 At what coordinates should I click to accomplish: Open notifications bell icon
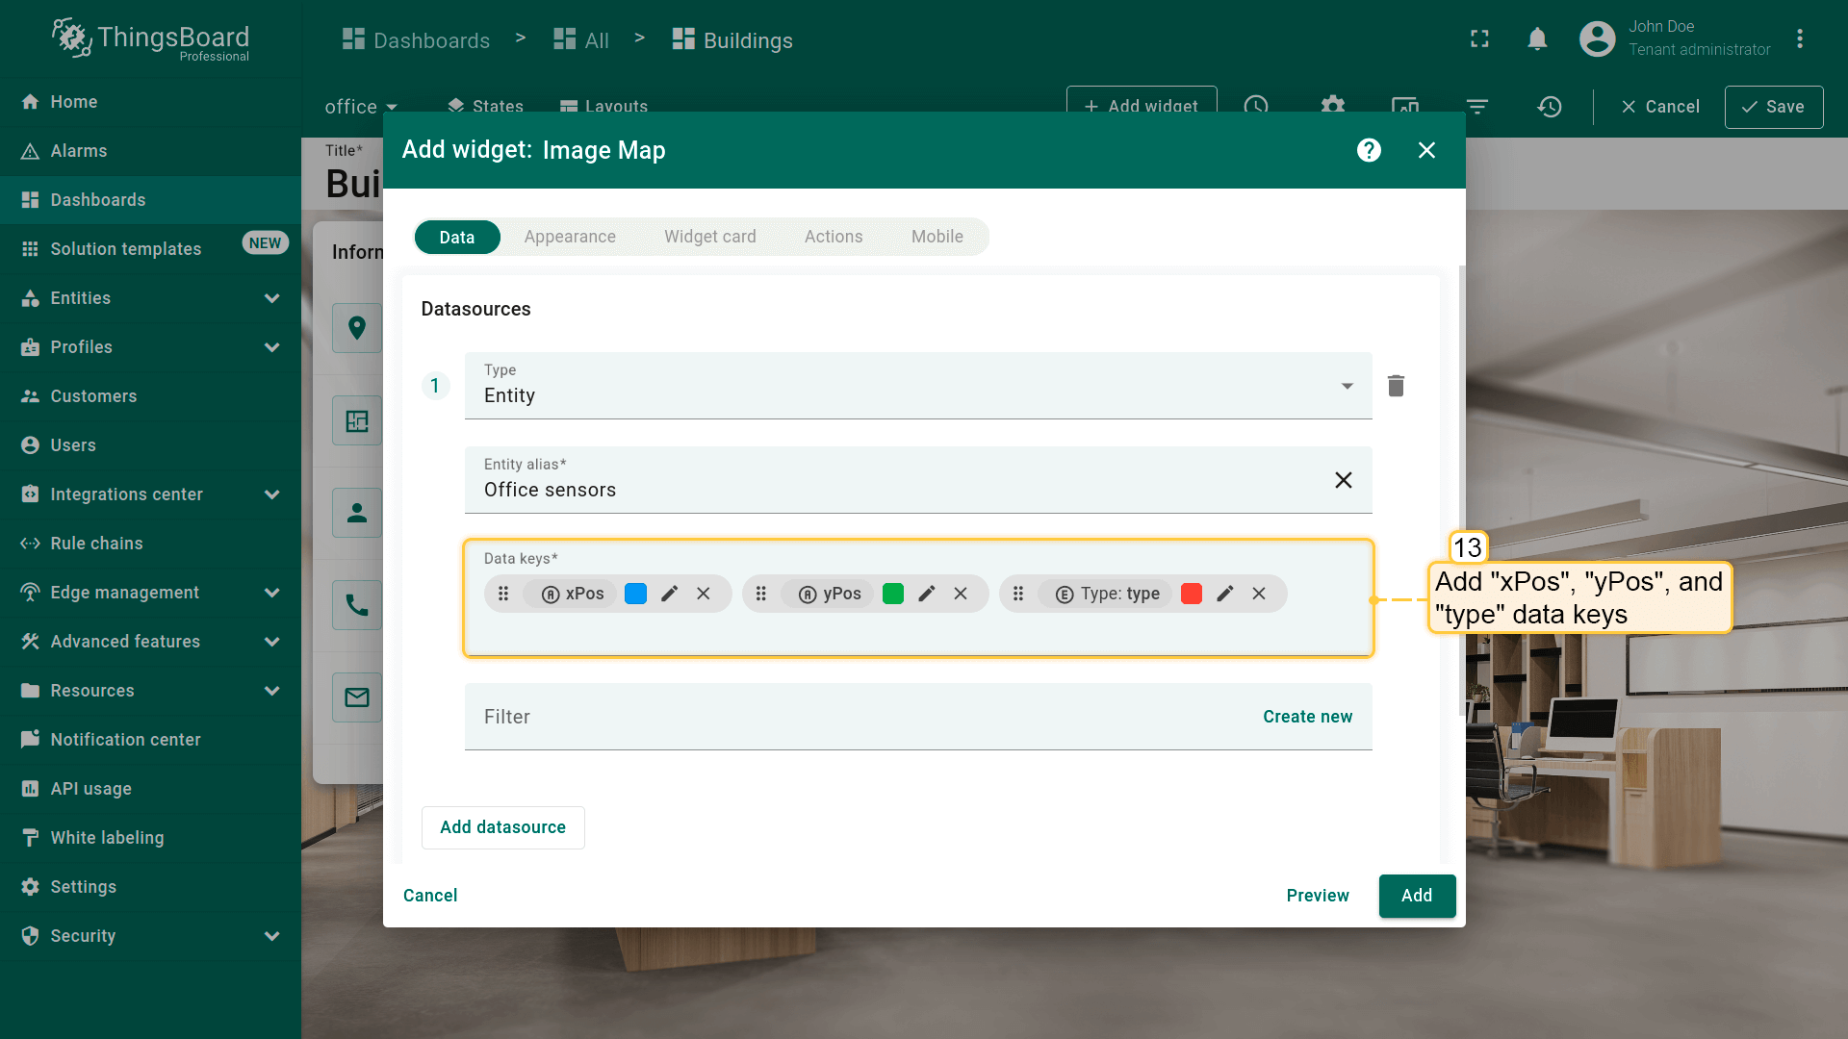1537,39
